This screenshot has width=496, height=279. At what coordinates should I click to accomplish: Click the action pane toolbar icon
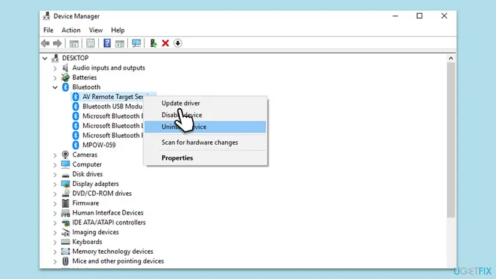(x=120, y=43)
